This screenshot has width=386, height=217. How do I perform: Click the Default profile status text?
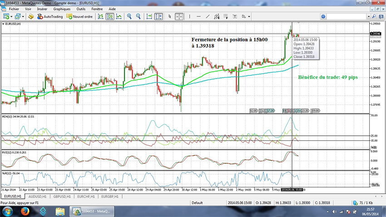click(x=197, y=203)
